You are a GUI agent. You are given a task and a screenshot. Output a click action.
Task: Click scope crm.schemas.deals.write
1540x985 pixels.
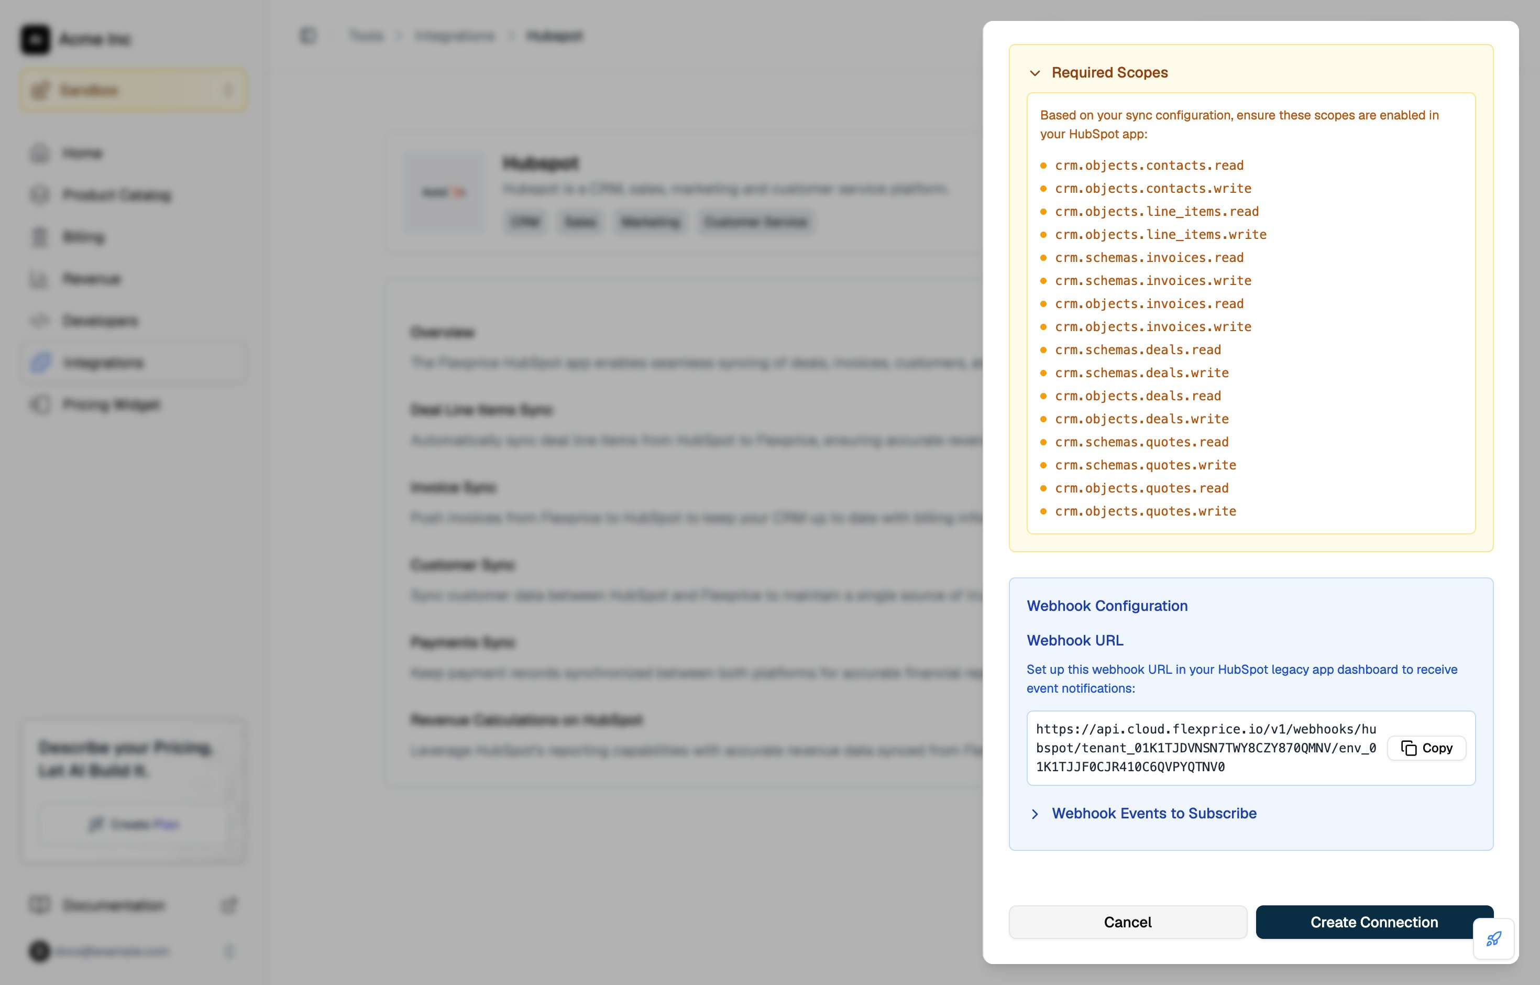click(x=1141, y=373)
